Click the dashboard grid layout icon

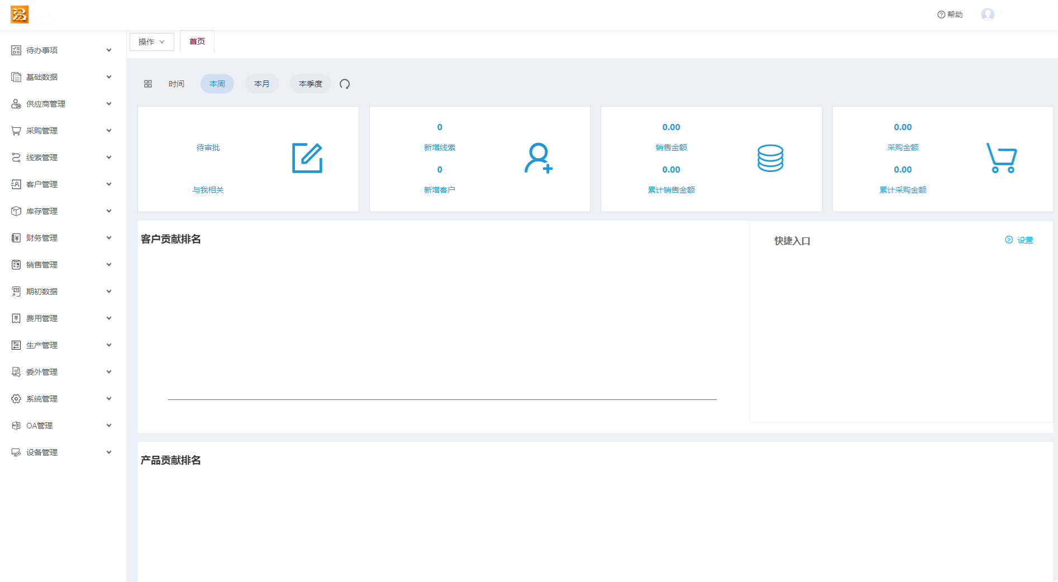point(148,84)
